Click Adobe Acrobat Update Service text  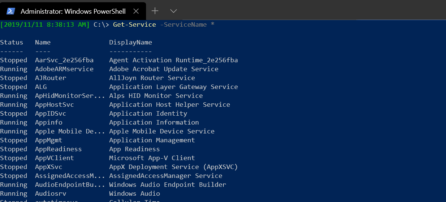pyautogui.click(x=164, y=69)
